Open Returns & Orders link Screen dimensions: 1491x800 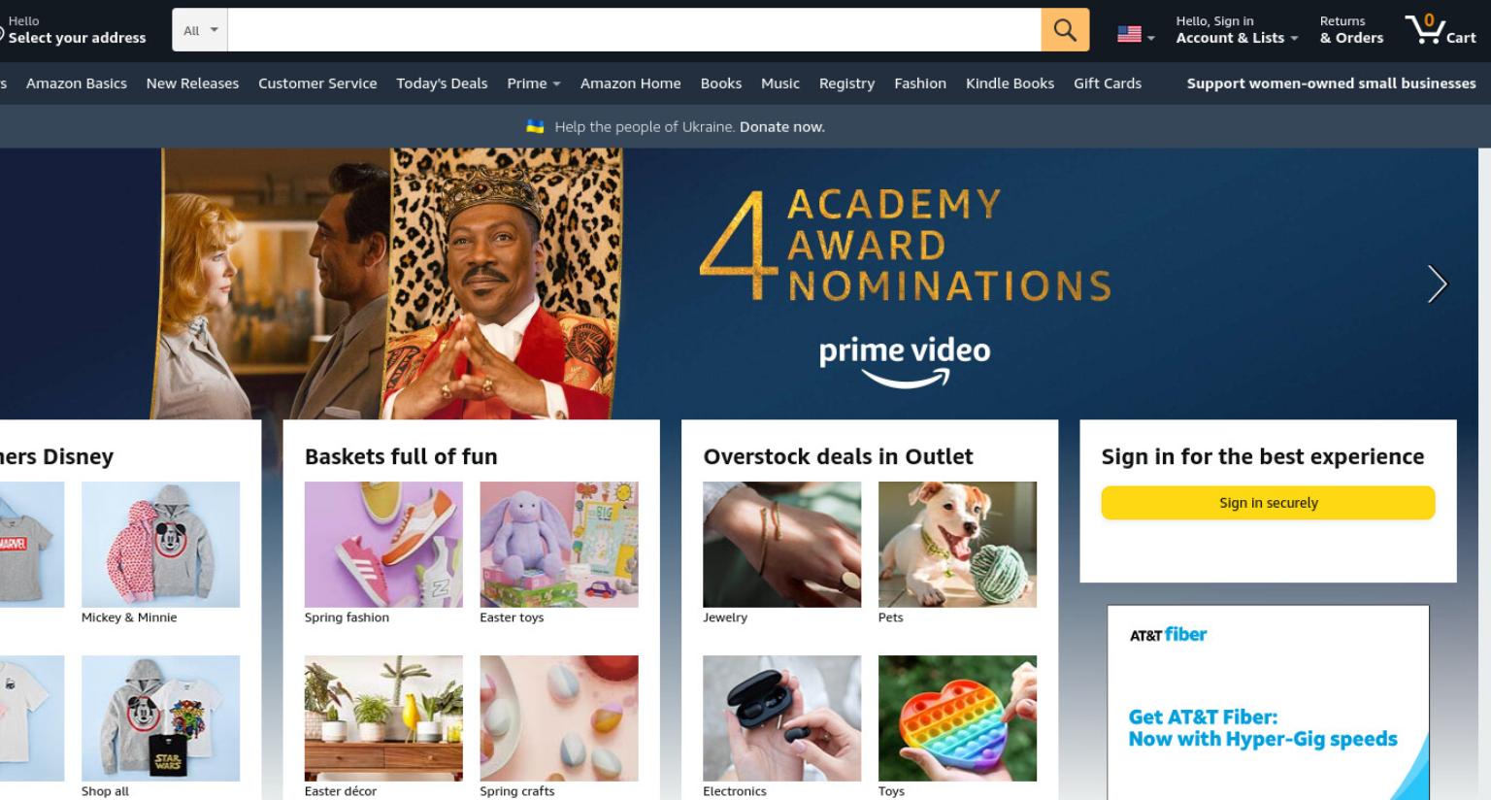point(1351,29)
